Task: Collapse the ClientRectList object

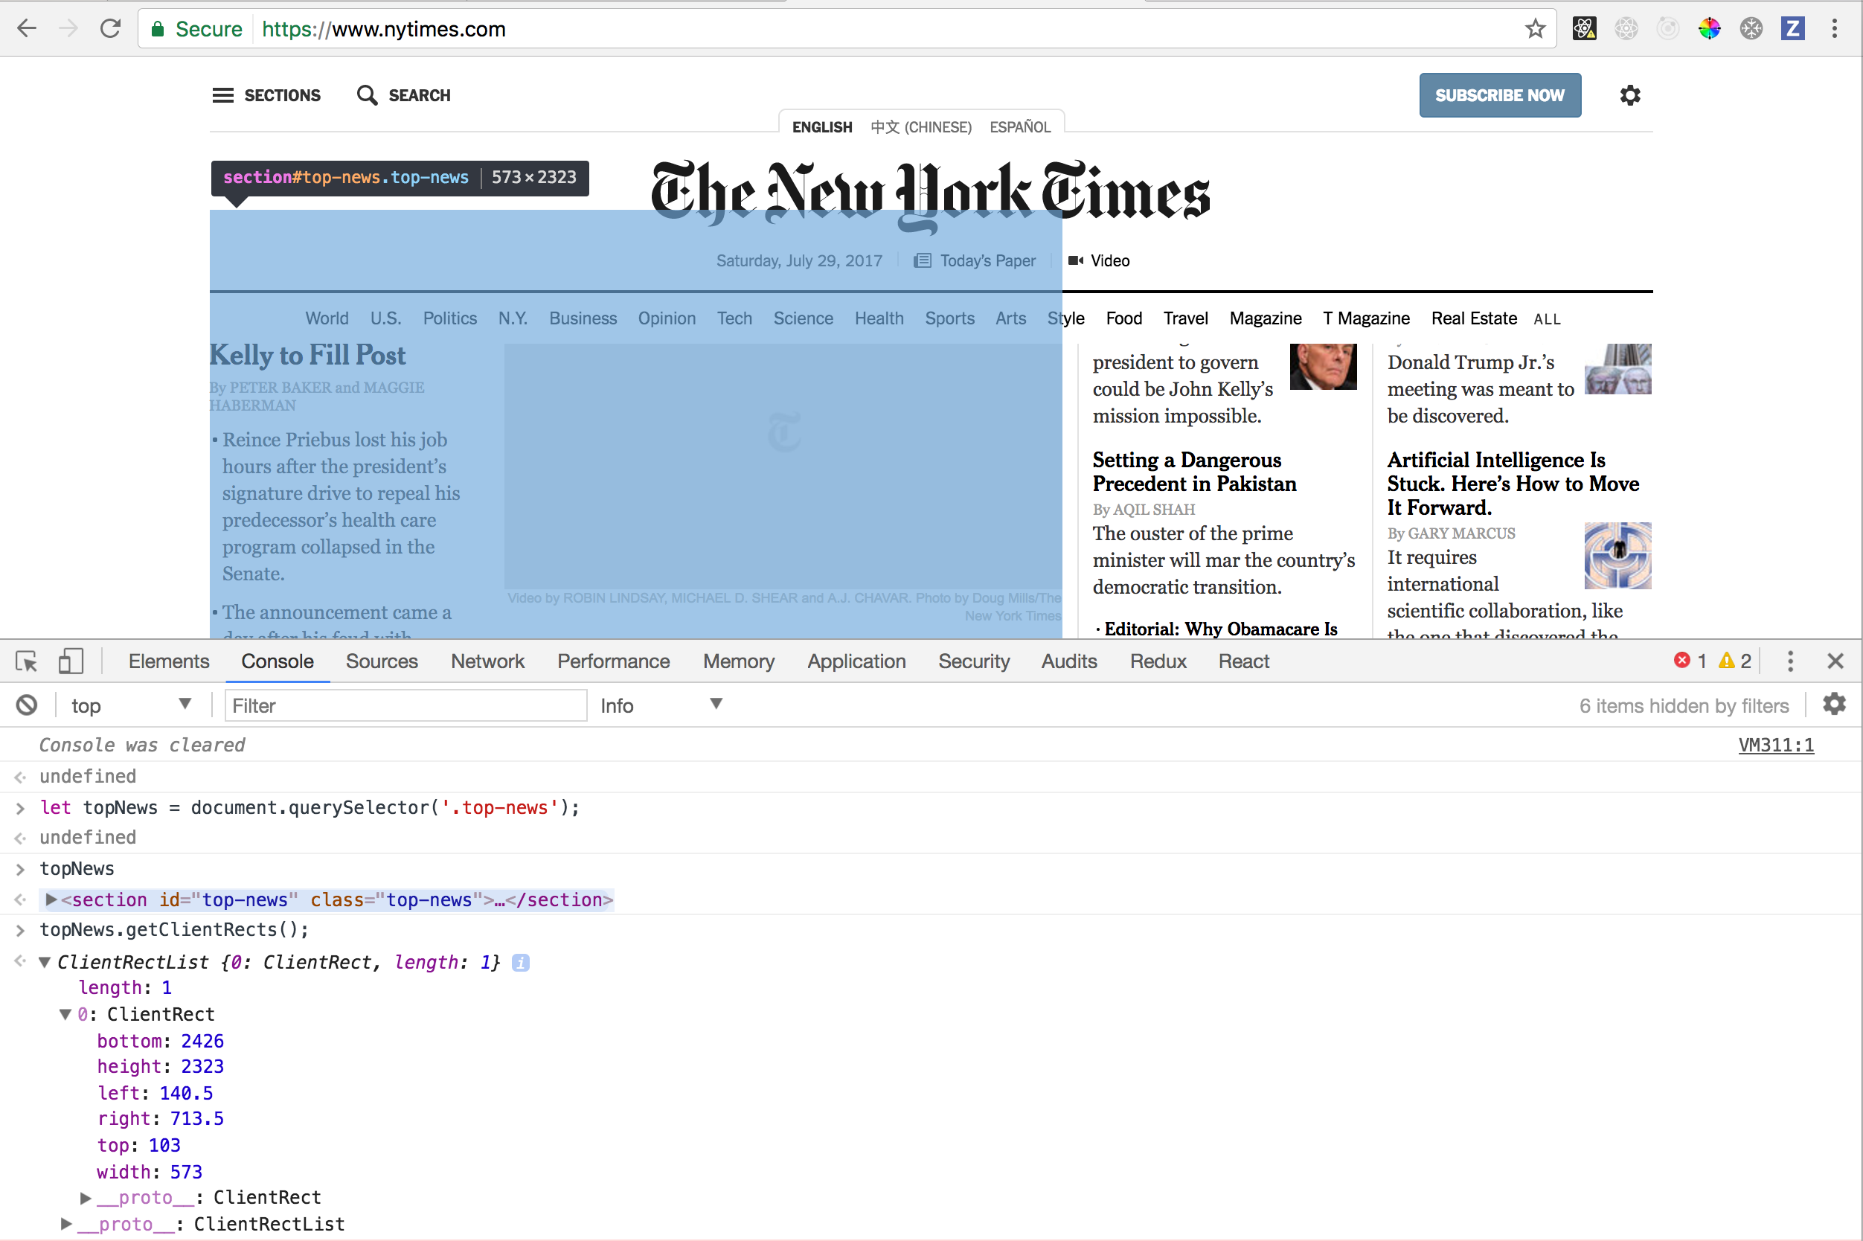Action: [45, 963]
